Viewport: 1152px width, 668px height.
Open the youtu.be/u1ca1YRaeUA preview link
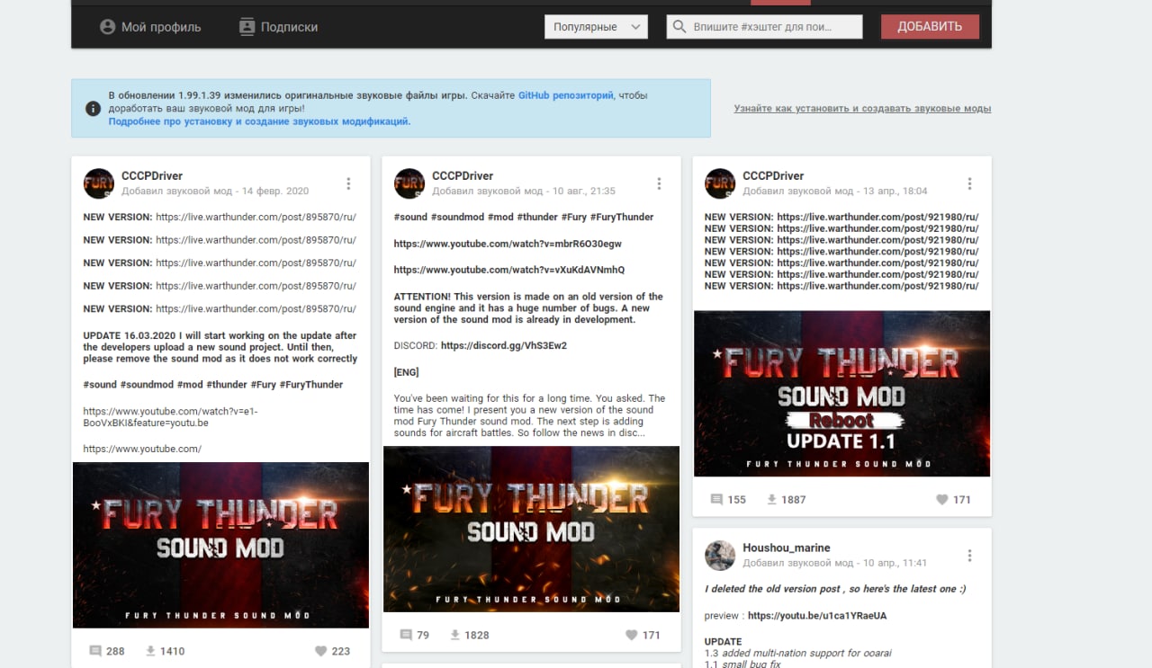(x=817, y=616)
